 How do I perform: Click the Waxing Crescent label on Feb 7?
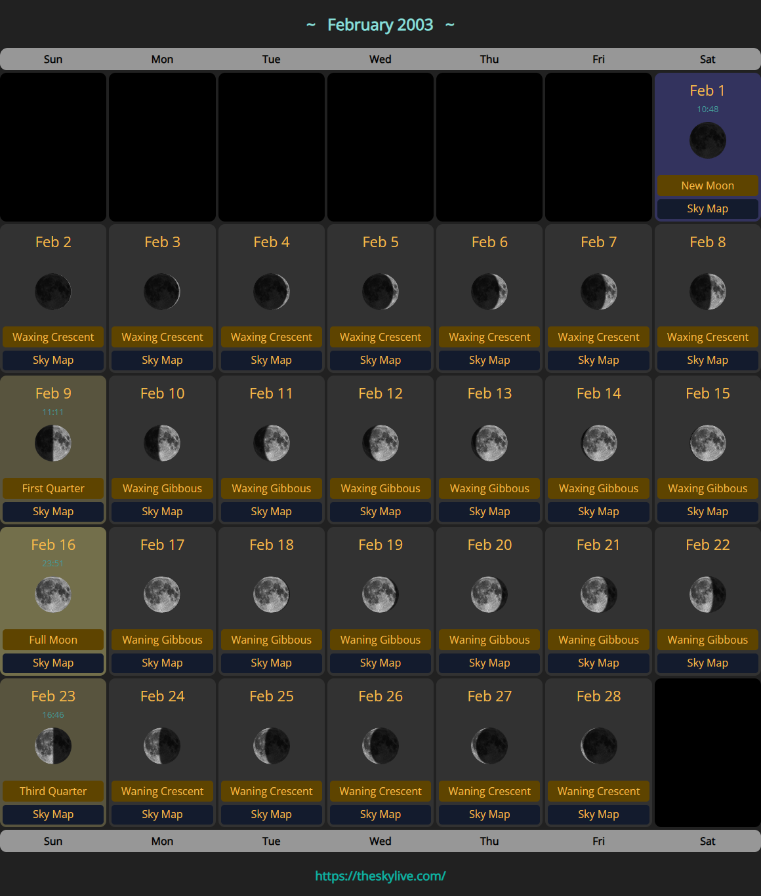click(x=598, y=337)
